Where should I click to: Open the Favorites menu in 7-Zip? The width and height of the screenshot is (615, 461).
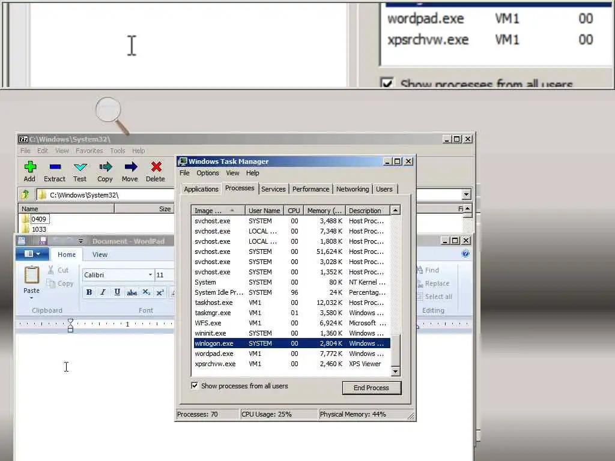89,151
